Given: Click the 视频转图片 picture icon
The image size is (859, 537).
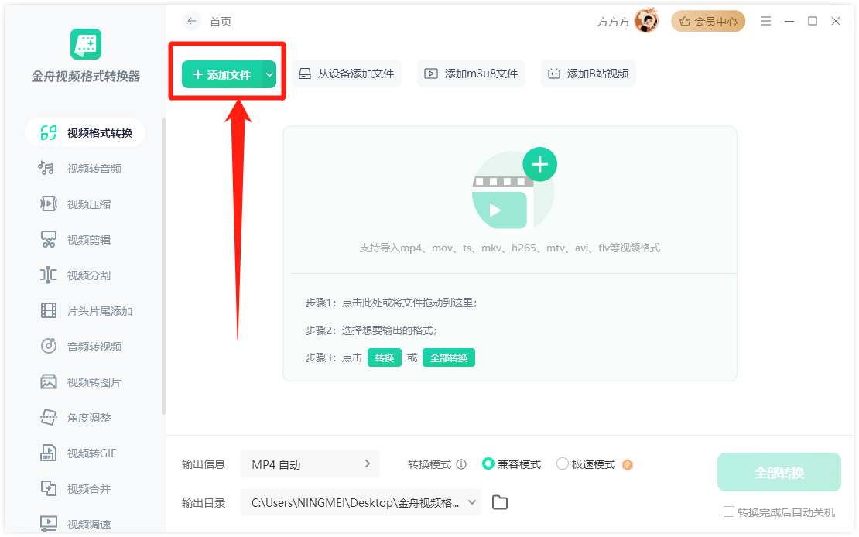Looking at the screenshot, I should 49,381.
